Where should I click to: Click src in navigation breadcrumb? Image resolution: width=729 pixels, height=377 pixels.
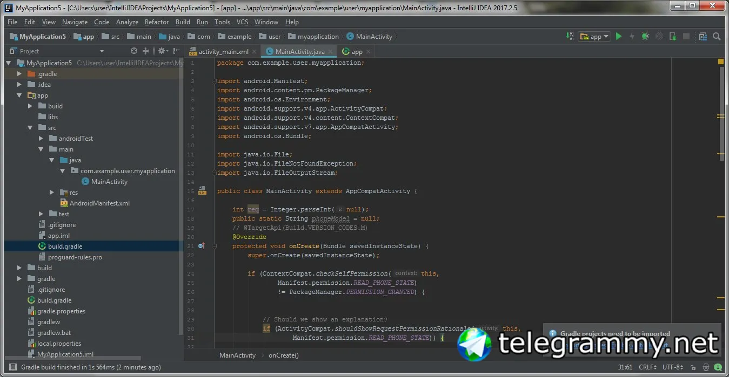pyautogui.click(x=110, y=37)
